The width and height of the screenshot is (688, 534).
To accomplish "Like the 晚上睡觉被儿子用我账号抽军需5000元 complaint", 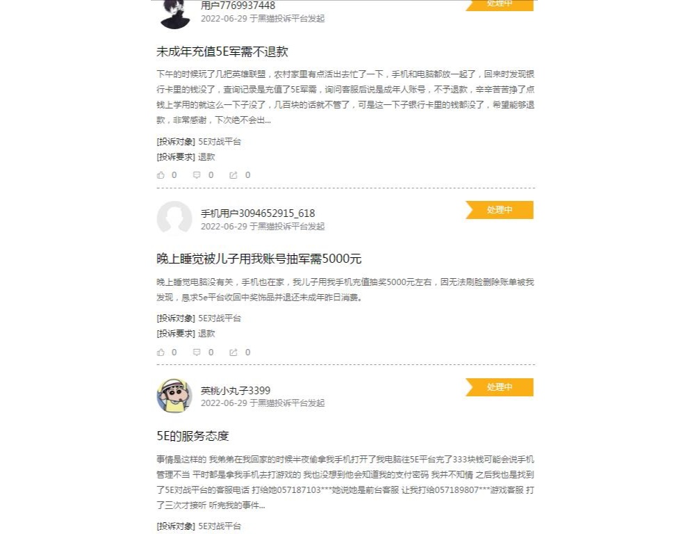I will [161, 353].
